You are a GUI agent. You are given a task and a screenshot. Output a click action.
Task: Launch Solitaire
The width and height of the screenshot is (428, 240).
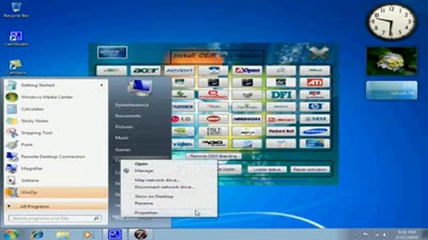pyautogui.click(x=56, y=181)
